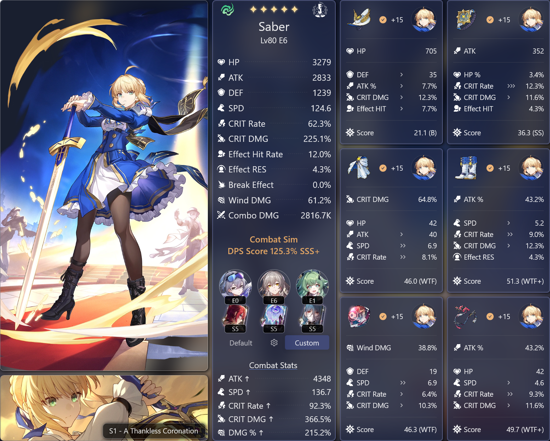Select the green-haired E1 teammate portrait

[x=312, y=286]
